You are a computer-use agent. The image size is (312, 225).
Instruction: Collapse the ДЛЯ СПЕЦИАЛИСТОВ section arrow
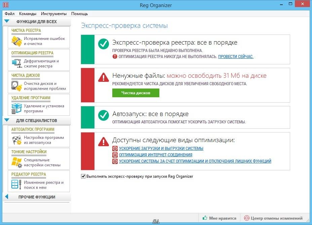pyautogui.click(x=7, y=120)
